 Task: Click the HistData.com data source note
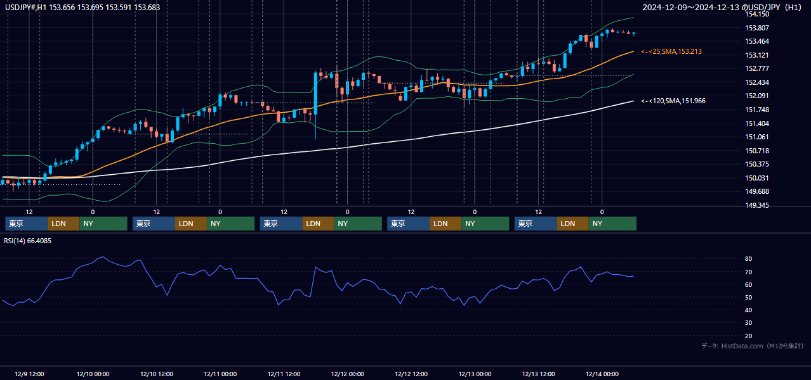click(x=753, y=346)
